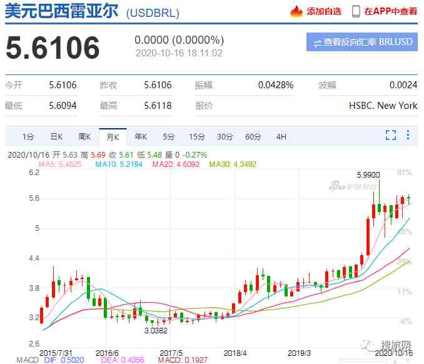This screenshot has width=424, height=364.
Task: Click the 2018/4 date axis label
Action: pyautogui.click(x=235, y=353)
